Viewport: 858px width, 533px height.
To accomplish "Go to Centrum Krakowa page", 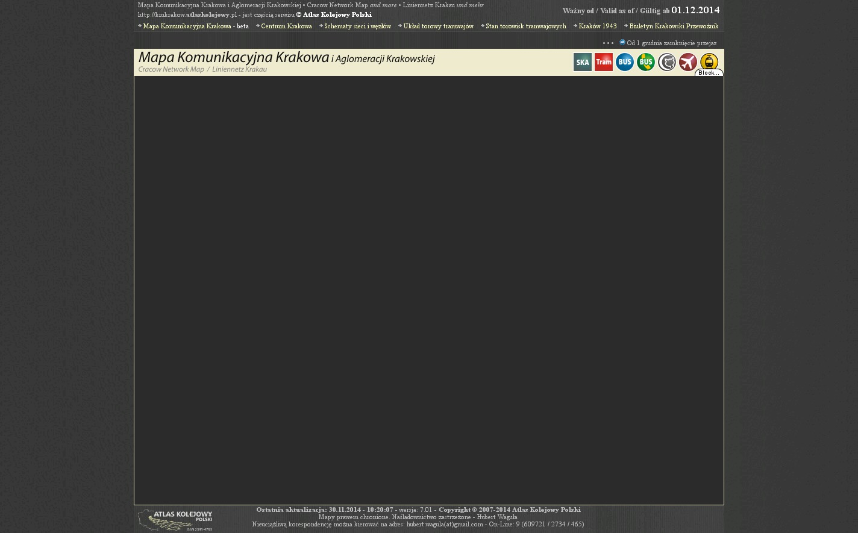I will 286,26.
